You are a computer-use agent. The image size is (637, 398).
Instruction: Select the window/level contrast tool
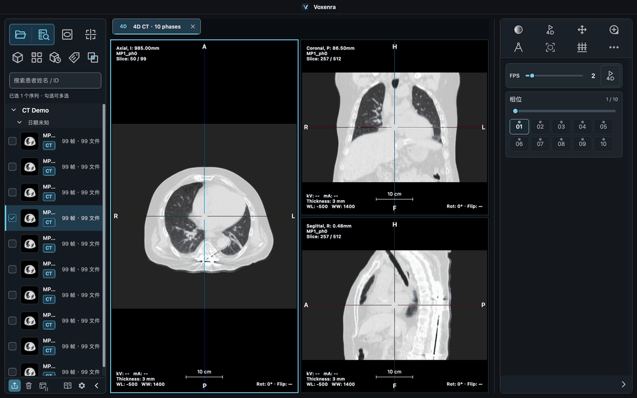coord(518,30)
